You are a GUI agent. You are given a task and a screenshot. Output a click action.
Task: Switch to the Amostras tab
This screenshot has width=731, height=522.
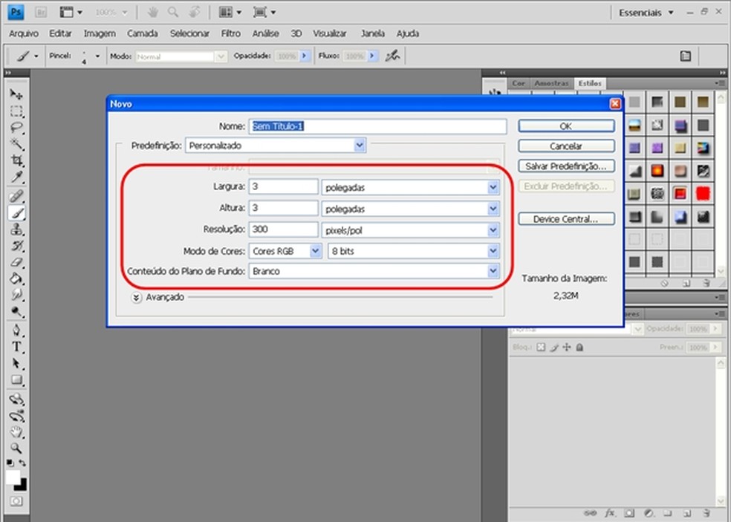(x=551, y=84)
